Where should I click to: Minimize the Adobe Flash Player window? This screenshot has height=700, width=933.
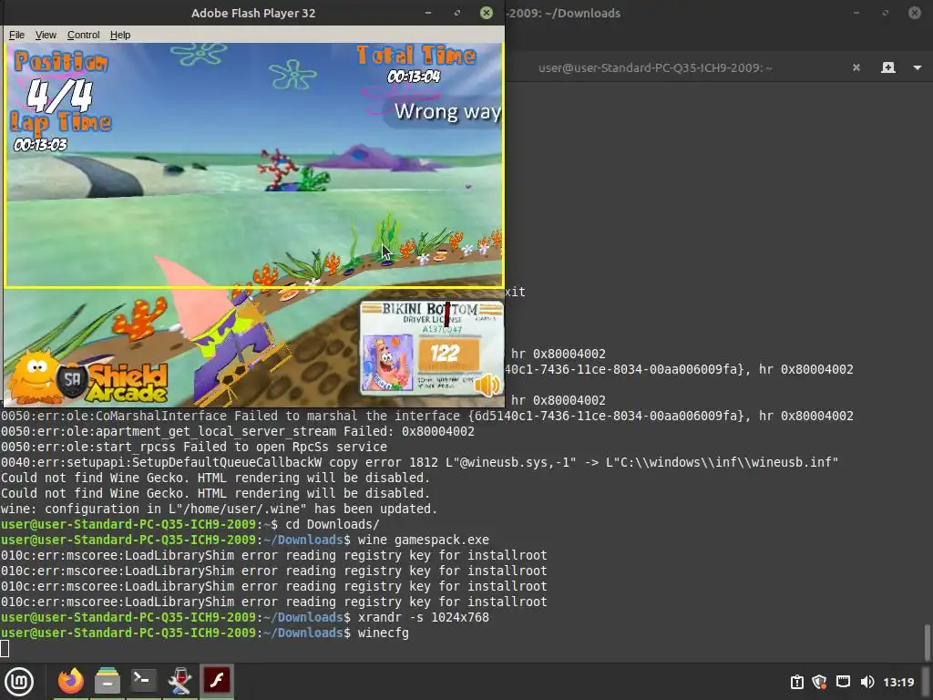428,13
